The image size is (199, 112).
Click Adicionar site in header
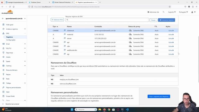153,12
